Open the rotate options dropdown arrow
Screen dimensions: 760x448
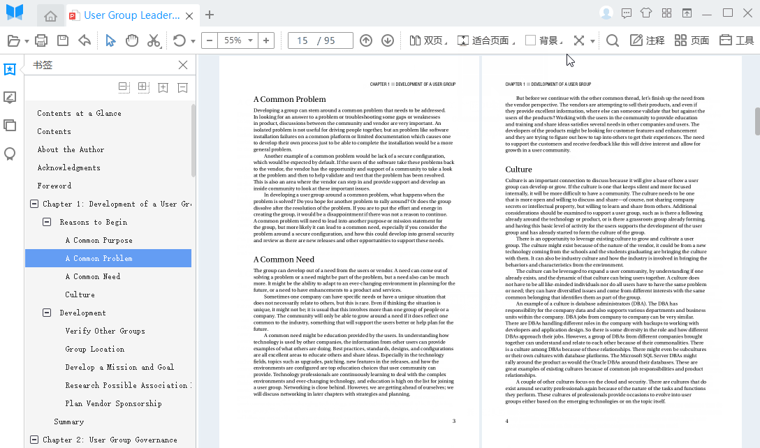point(193,41)
